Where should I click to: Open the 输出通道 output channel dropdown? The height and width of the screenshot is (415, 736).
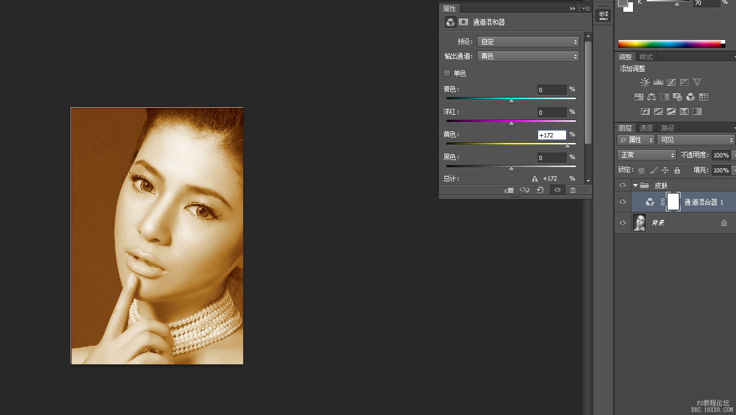click(x=528, y=56)
